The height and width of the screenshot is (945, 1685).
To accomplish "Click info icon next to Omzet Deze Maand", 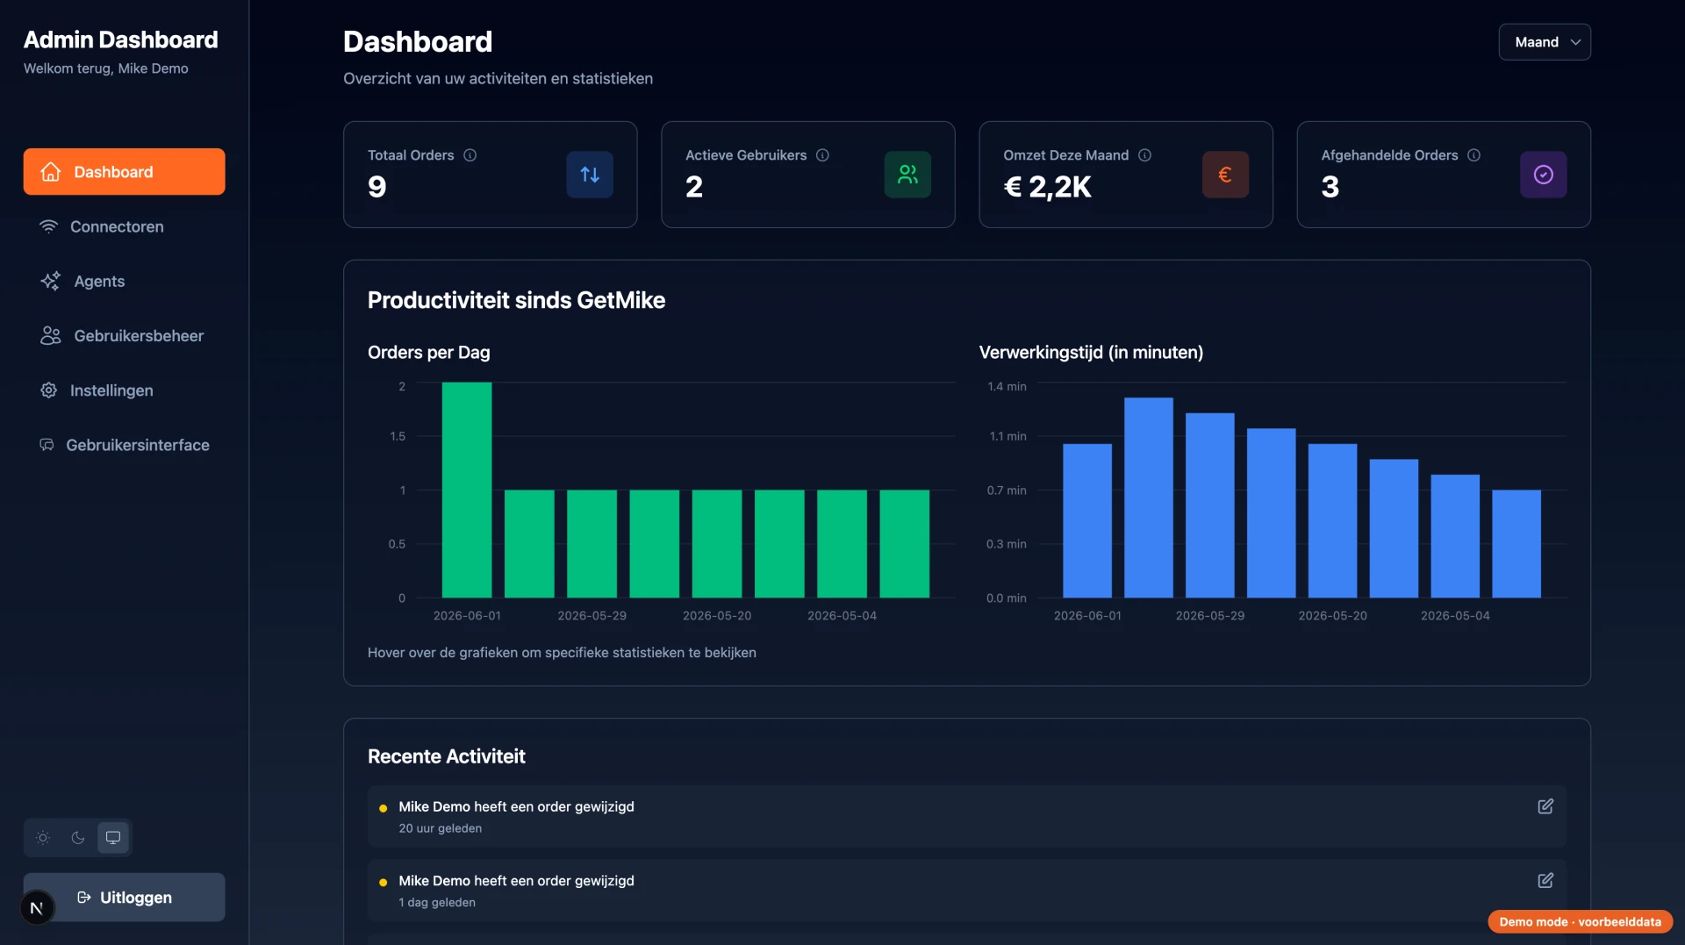I will pos(1145,155).
